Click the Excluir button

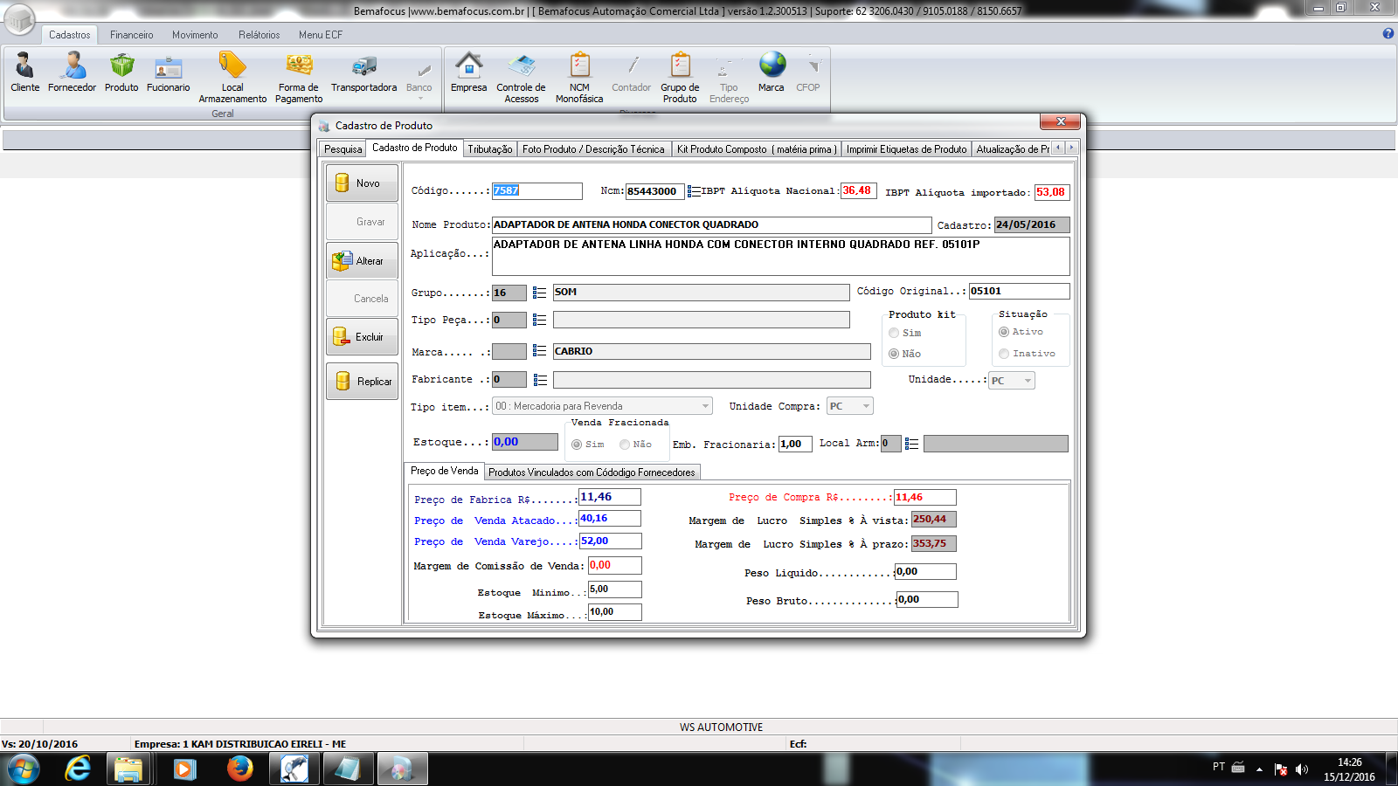point(362,336)
